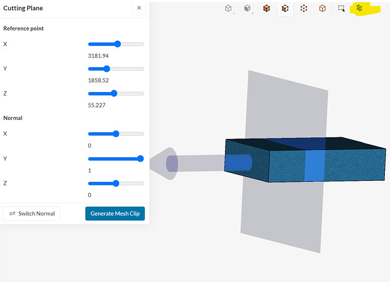Click the Normal X slider handle
The image size is (390, 282).
[x=116, y=134]
